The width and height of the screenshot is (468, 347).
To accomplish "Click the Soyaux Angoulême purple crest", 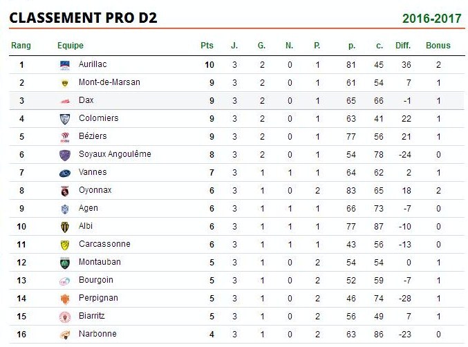I will [x=65, y=155].
